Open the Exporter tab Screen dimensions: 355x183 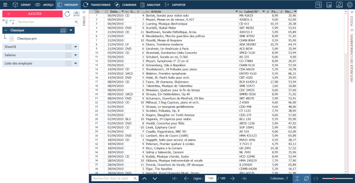click(x=175, y=4)
